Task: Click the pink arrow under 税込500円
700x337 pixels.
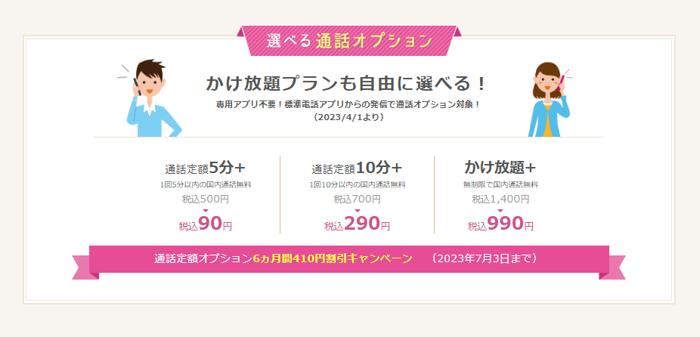Action: coord(206,211)
